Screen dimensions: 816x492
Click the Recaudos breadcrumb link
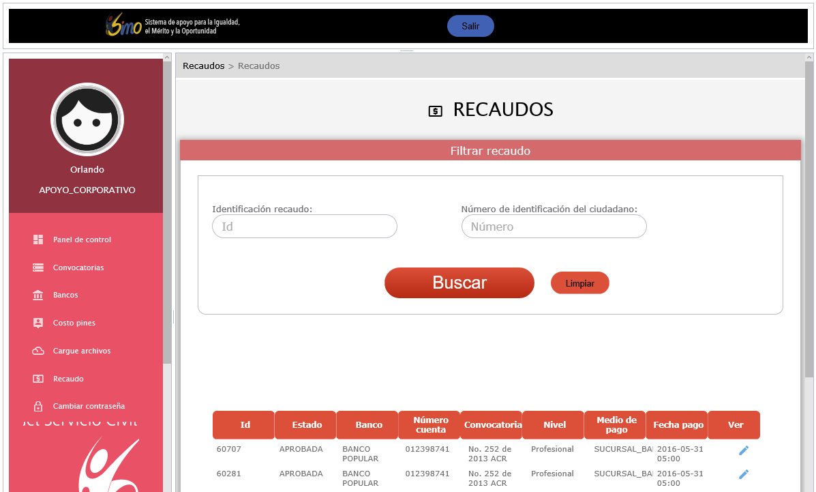coord(203,66)
